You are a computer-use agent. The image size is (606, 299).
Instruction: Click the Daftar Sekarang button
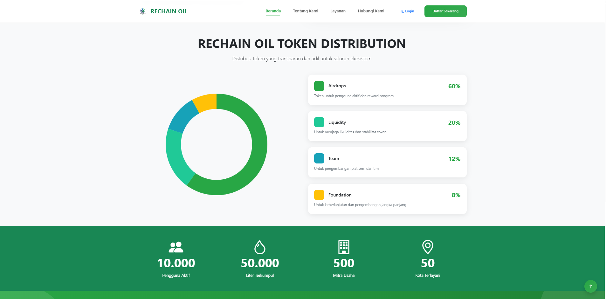(445, 11)
